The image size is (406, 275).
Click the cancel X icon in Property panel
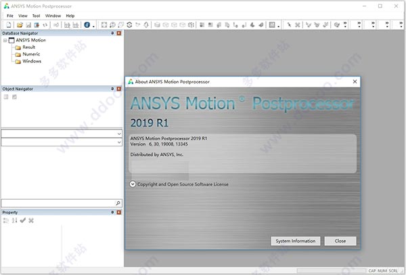(x=31, y=221)
